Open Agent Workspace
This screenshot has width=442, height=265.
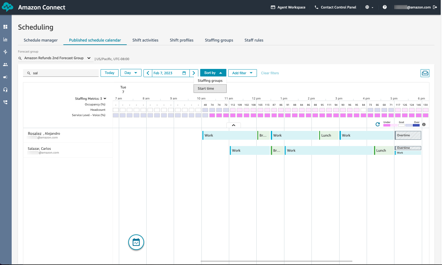pos(288,7)
